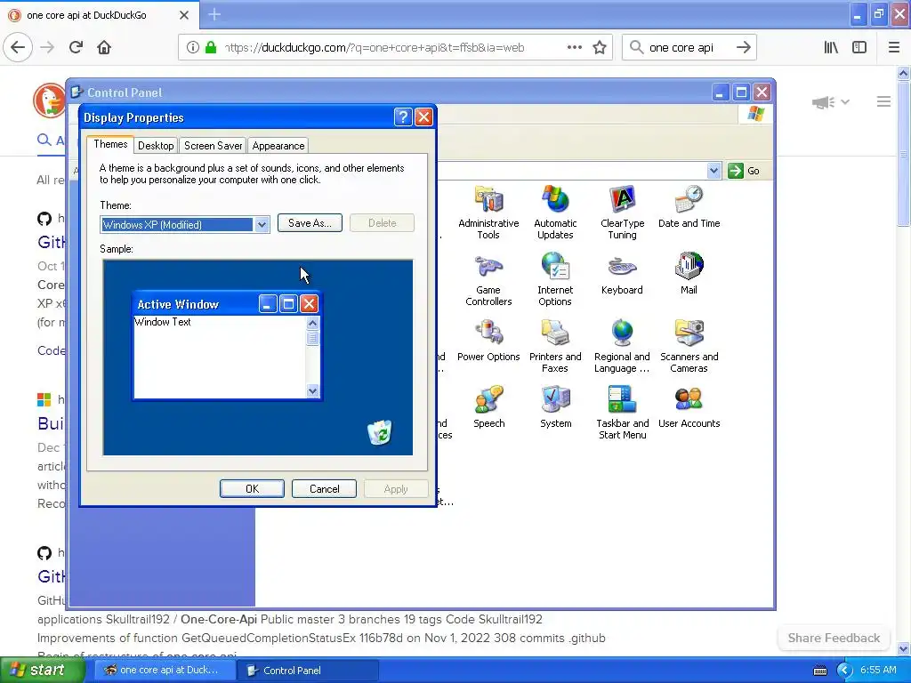This screenshot has width=911, height=683.
Task: Click Share Feedback button
Action: (834, 638)
